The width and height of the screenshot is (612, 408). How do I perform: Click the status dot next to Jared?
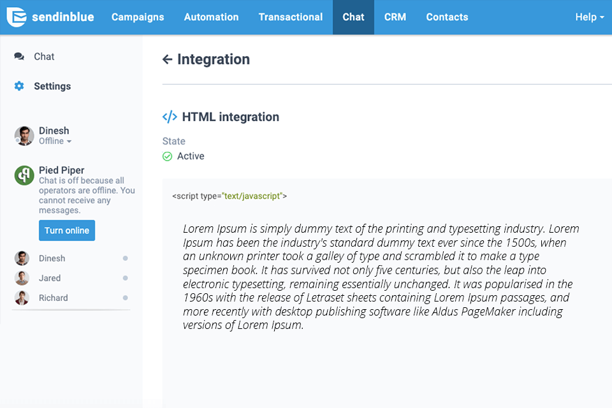click(125, 278)
